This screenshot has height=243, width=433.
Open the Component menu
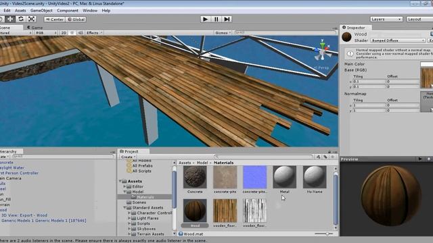(x=68, y=11)
